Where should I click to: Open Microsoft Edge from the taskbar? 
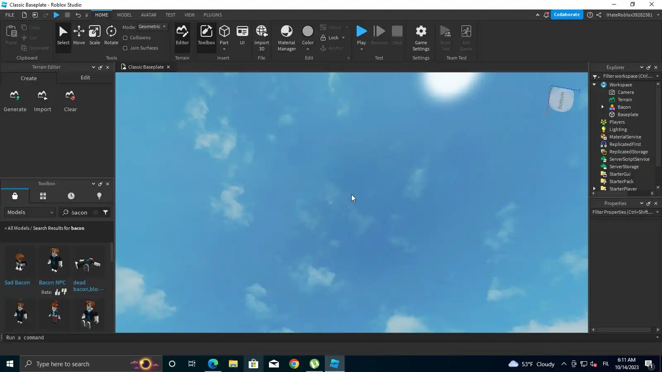tap(213, 364)
